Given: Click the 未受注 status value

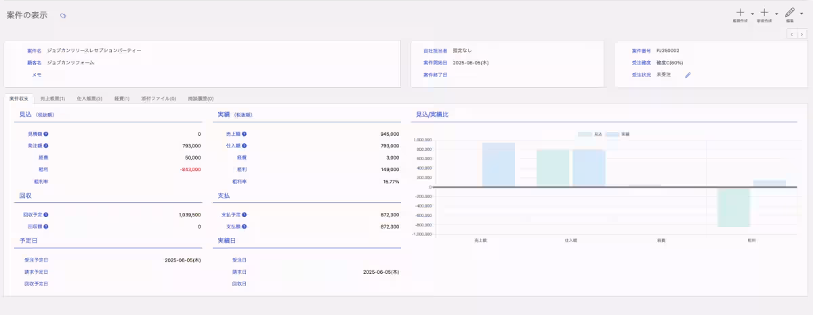Looking at the screenshot, I should pos(664,74).
